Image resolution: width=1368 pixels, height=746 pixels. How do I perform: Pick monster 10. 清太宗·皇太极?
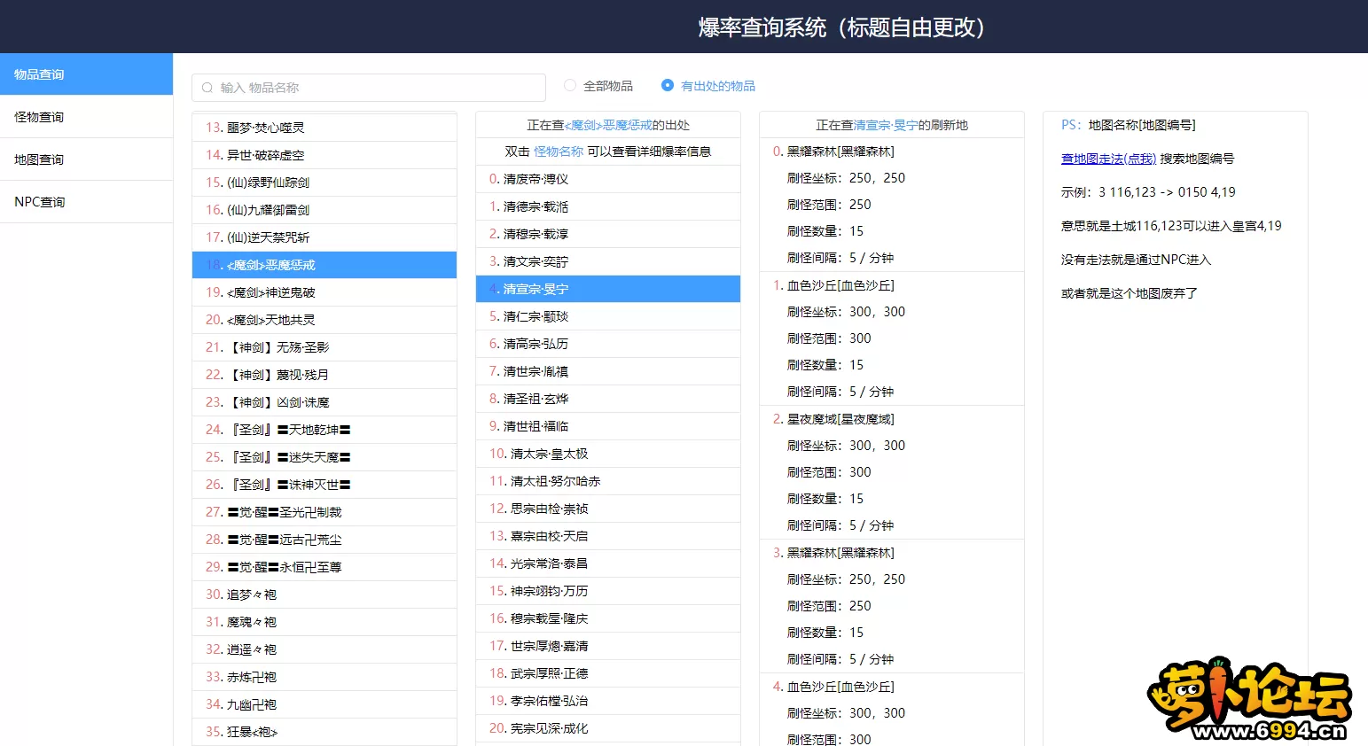[608, 454]
